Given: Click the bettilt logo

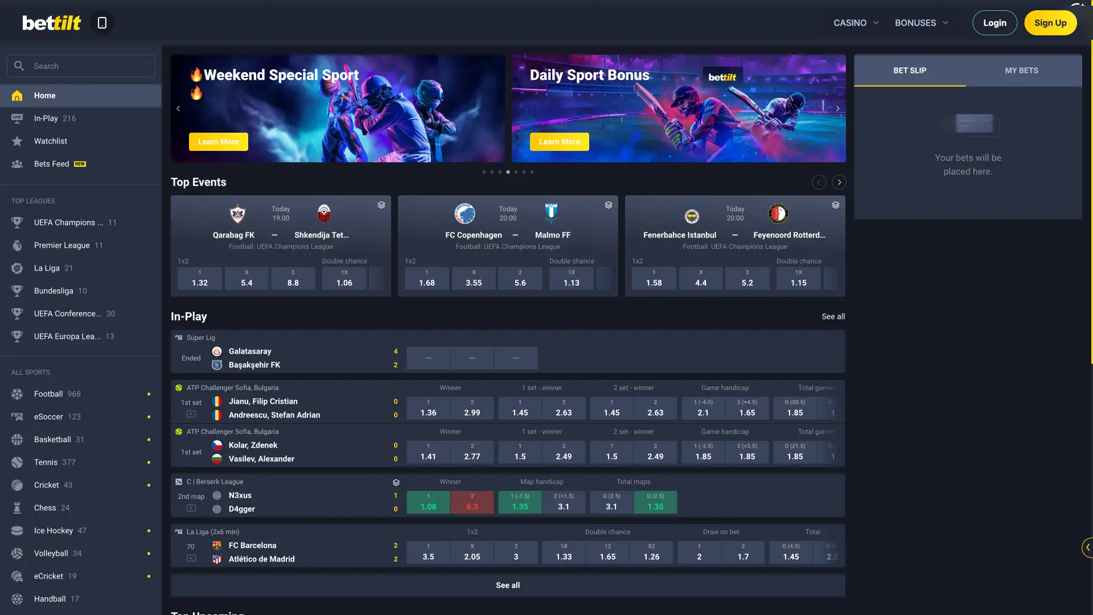Looking at the screenshot, I should tap(52, 23).
